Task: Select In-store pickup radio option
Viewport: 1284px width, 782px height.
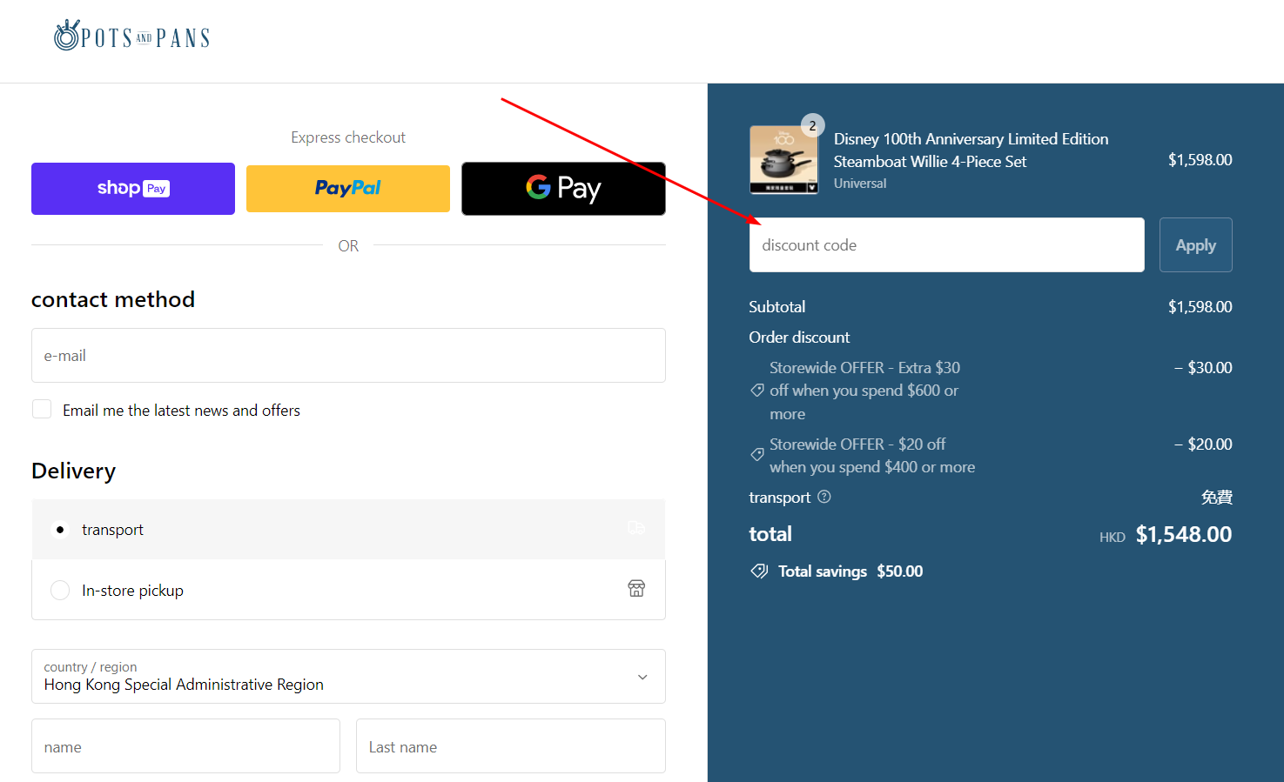Action: [59, 591]
